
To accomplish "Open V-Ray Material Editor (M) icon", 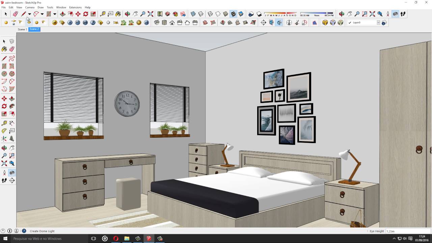I will pyautogui.click(x=55, y=23).
